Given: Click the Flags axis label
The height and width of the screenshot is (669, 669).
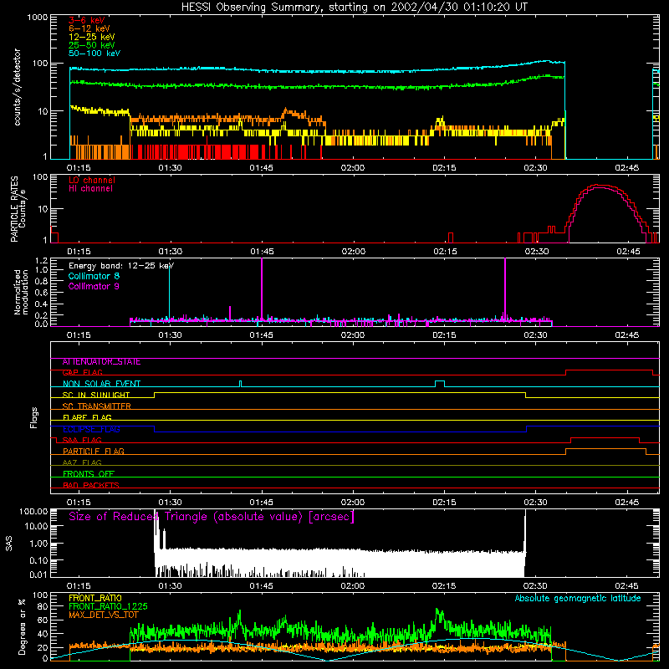Looking at the screenshot, I should (x=34, y=417).
